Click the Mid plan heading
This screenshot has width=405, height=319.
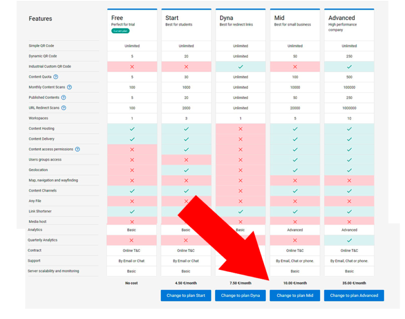click(x=279, y=18)
